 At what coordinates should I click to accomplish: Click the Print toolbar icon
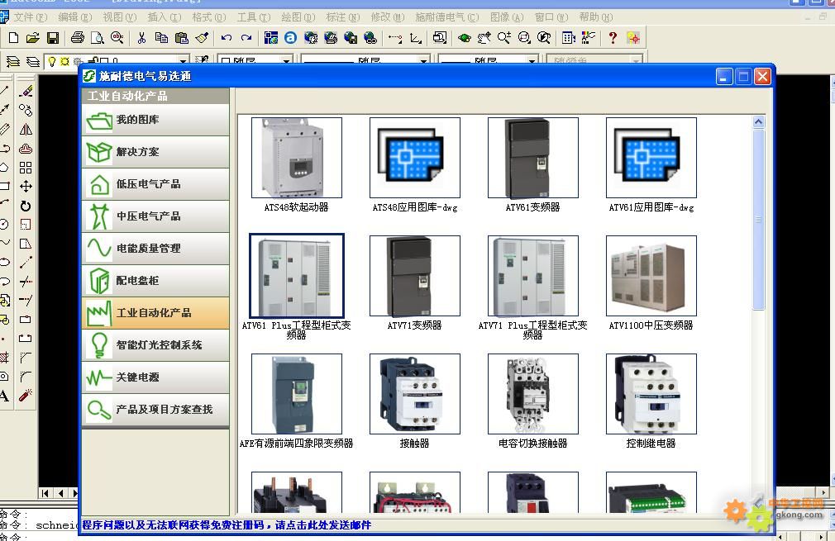click(x=78, y=38)
